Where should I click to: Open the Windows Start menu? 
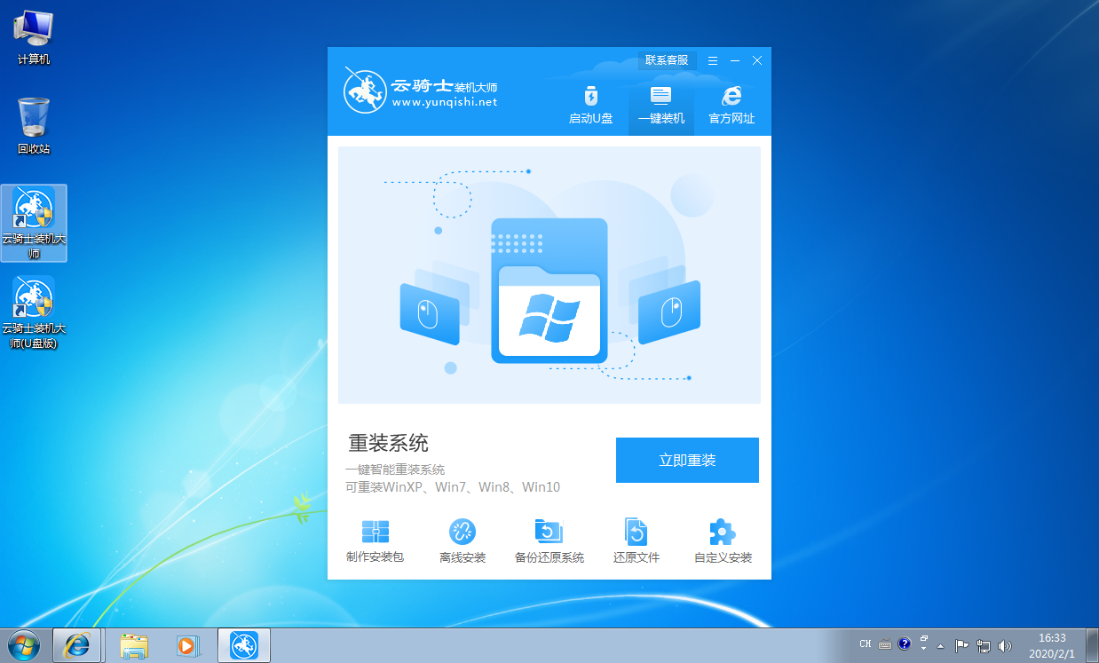coord(24,645)
